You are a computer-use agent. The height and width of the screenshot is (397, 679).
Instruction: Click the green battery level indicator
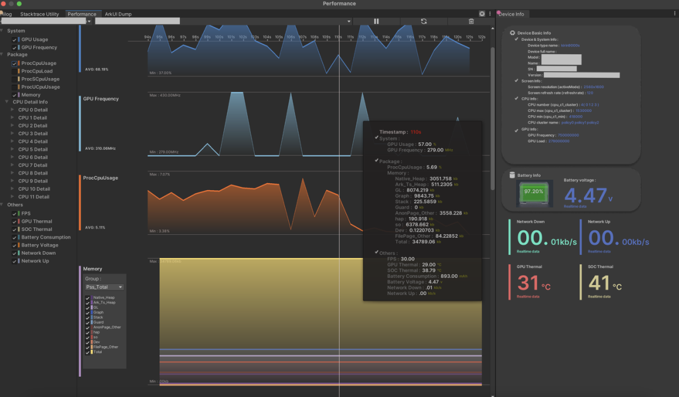[534, 192]
